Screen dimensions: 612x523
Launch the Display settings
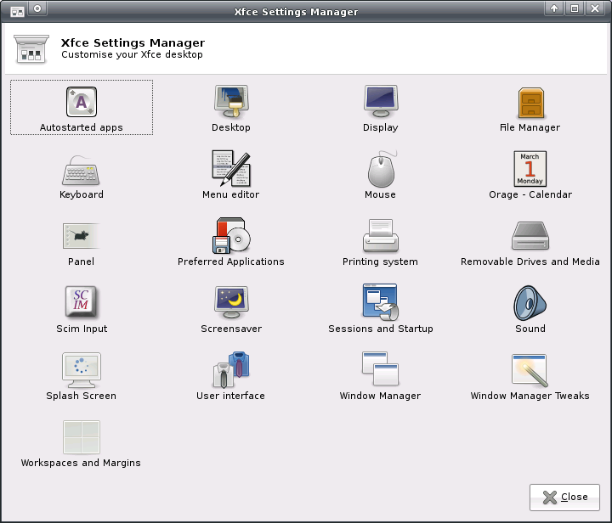click(x=381, y=108)
